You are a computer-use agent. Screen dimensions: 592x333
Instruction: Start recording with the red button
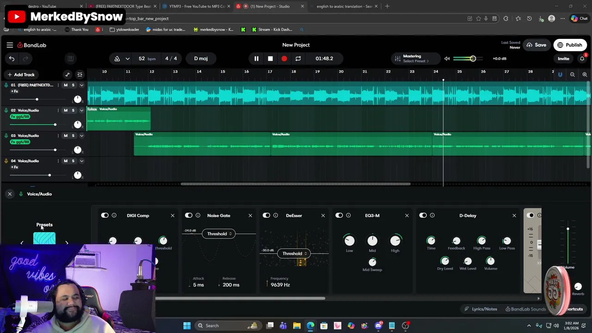click(x=284, y=58)
